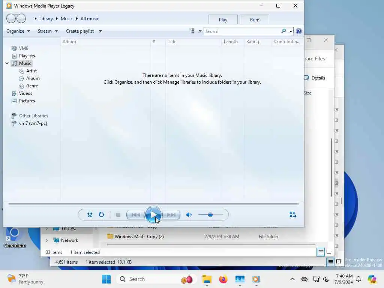Click the search magnifier icon
Screen dimensions: 384x288
click(283, 31)
